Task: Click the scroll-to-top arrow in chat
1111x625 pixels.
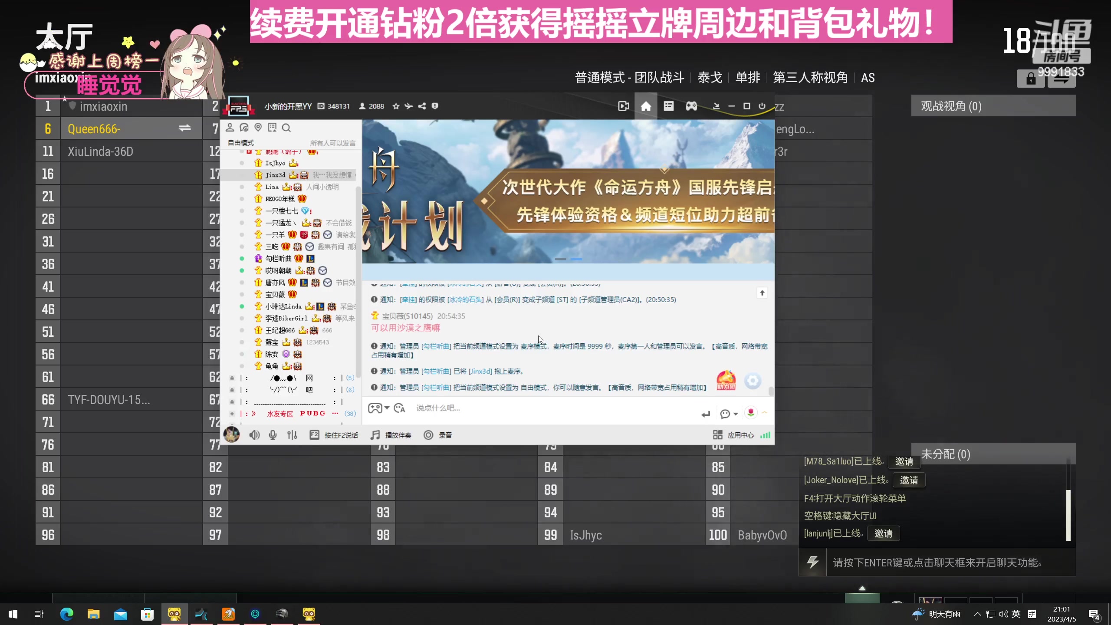Action: [762, 293]
